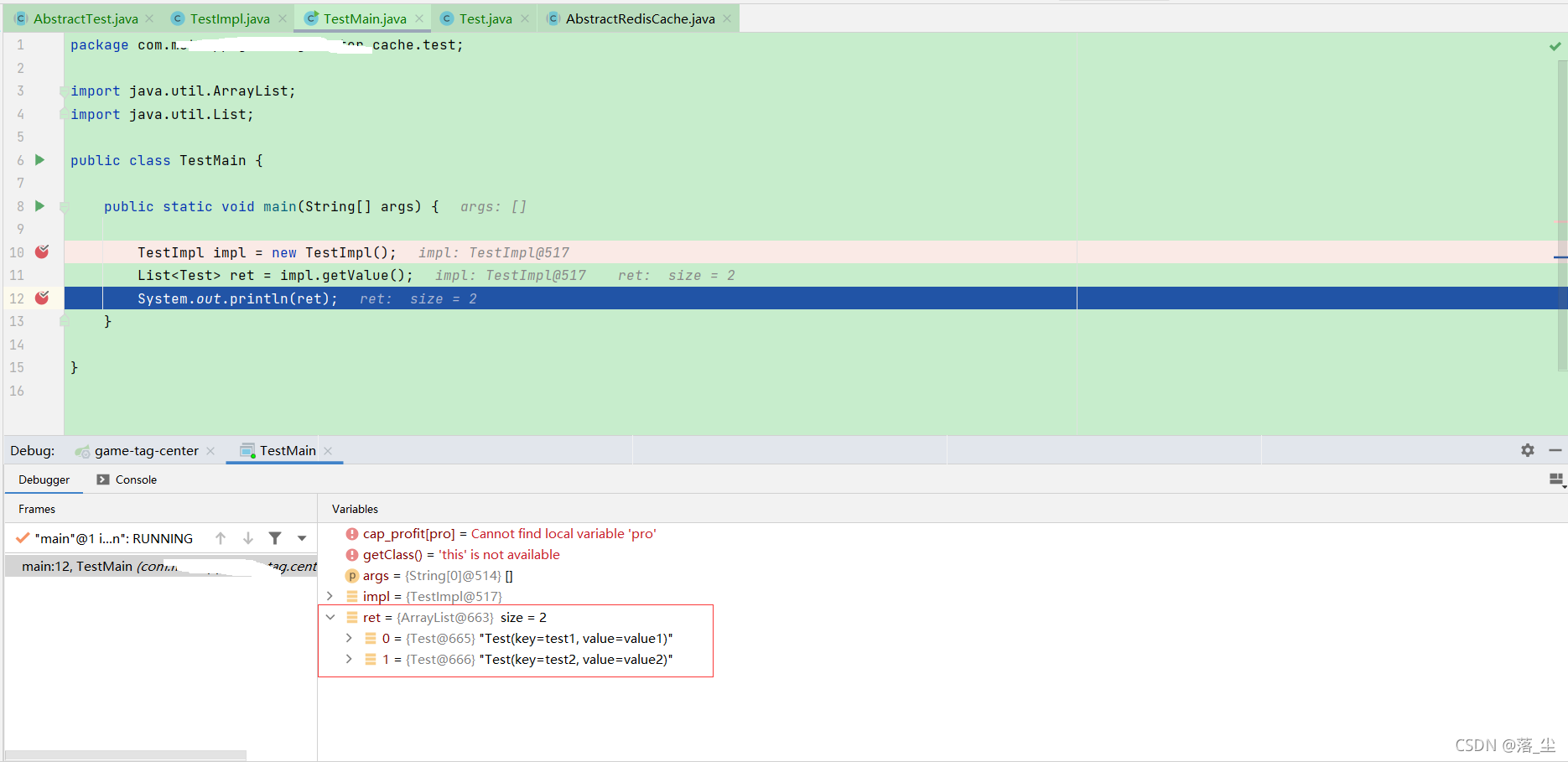Click the green inspection checkmark indicator

point(1555,46)
